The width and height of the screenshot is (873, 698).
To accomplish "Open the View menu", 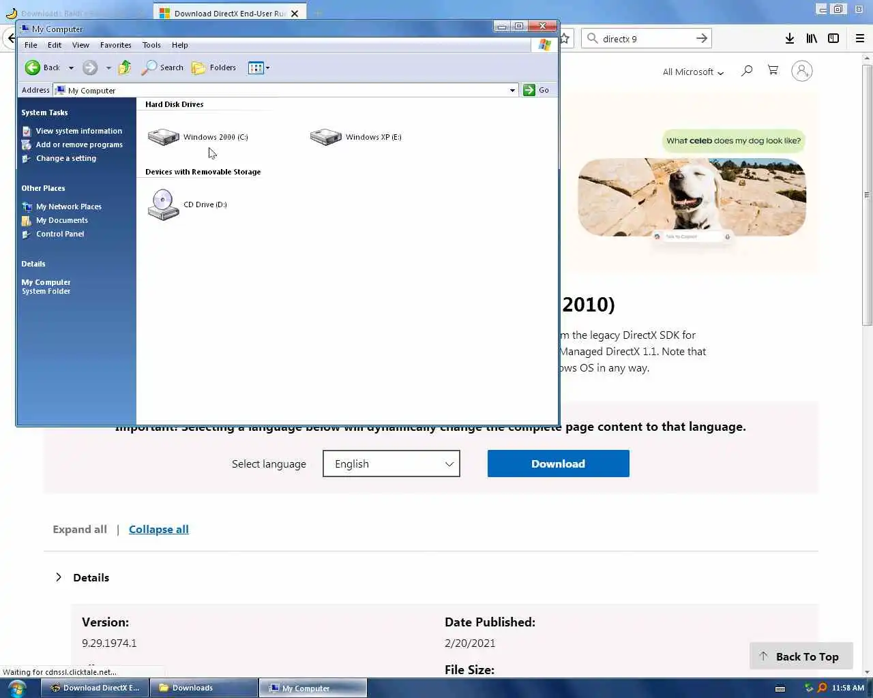I will (80, 45).
